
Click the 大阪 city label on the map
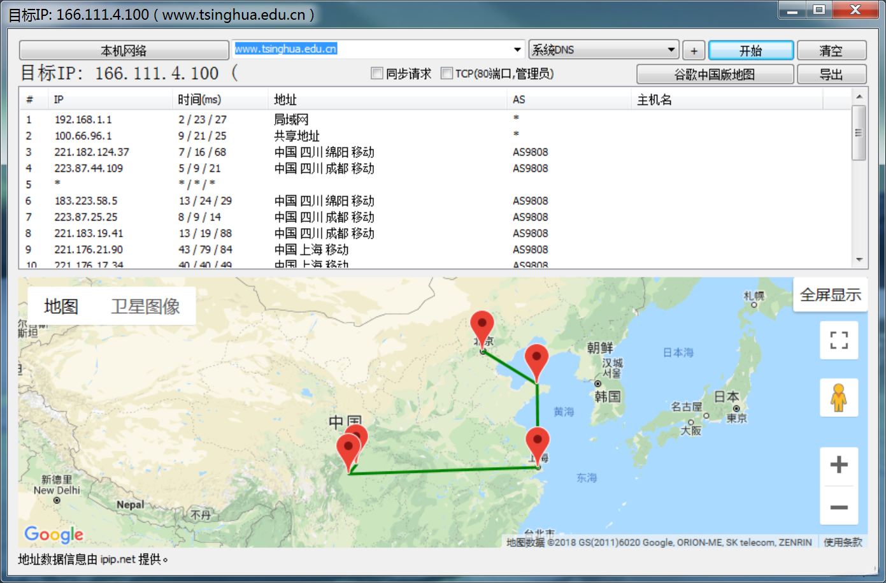tap(690, 430)
